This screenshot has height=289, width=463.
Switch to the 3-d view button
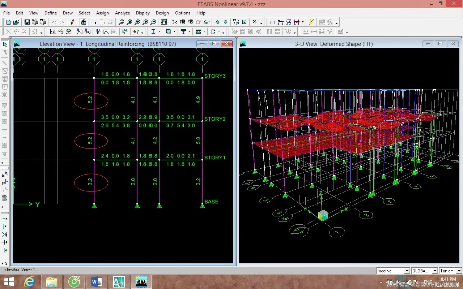tap(175, 22)
